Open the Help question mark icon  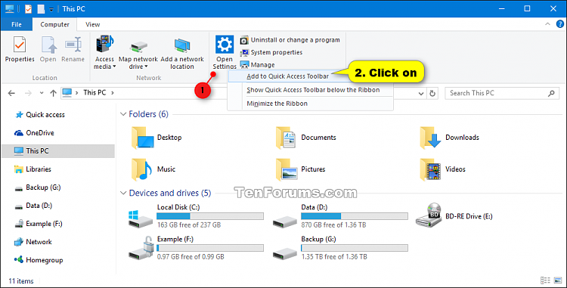559,24
